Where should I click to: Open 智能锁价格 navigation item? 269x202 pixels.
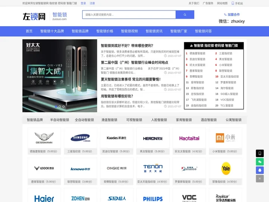click(x=105, y=31)
